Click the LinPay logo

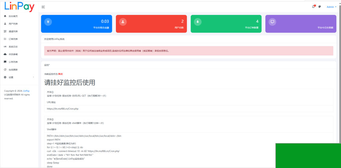pyautogui.click(x=19, y=7)
